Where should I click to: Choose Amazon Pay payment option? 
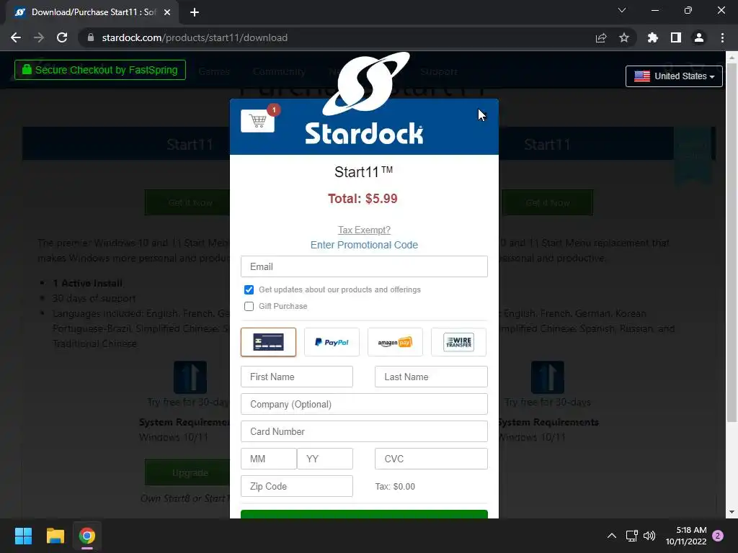click(395, 342)
